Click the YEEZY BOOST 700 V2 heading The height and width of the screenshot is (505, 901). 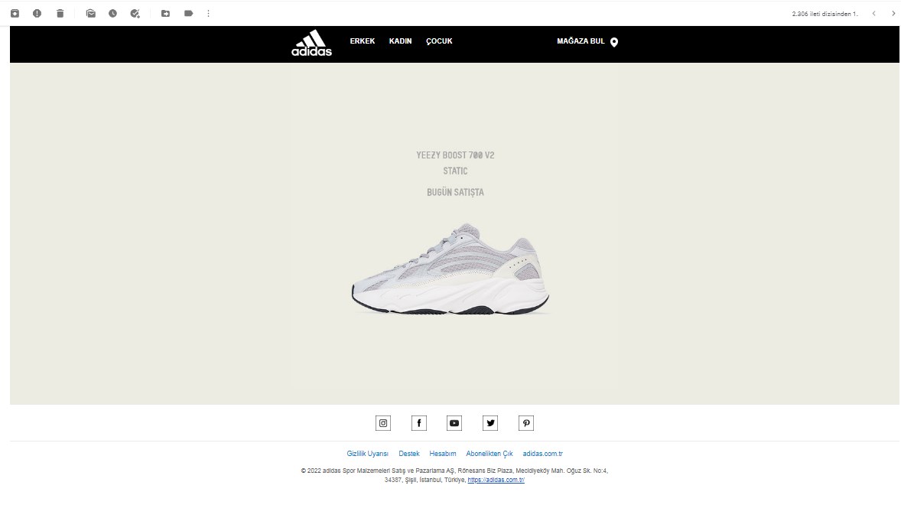pos(455,155)
